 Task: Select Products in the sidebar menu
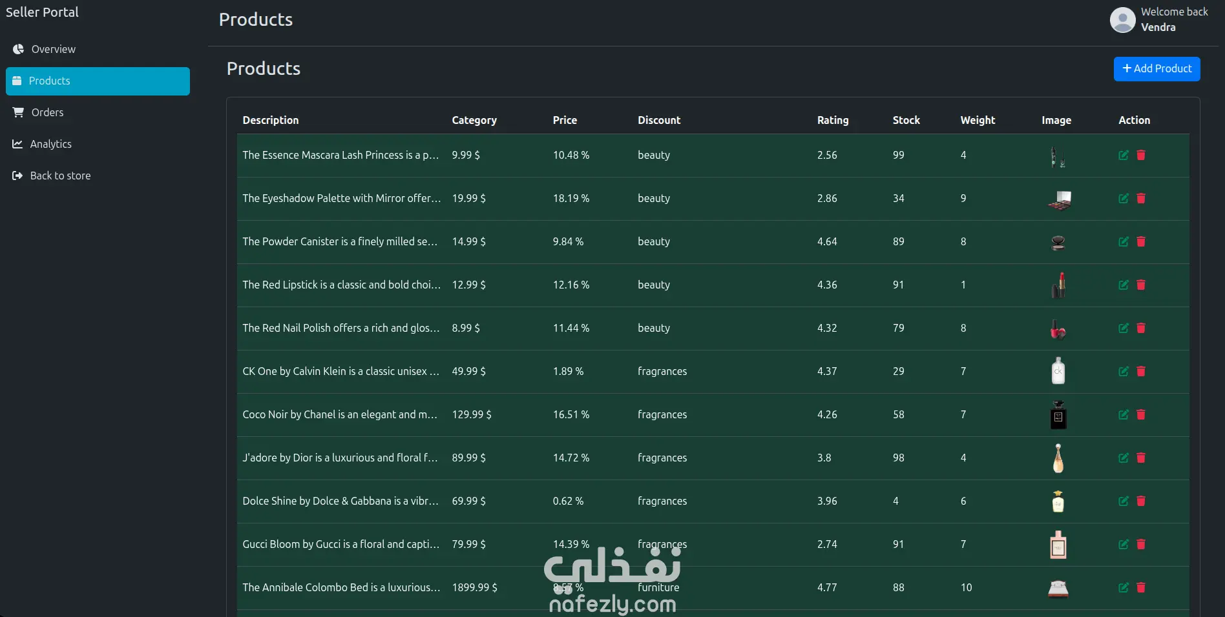[98, 81]
